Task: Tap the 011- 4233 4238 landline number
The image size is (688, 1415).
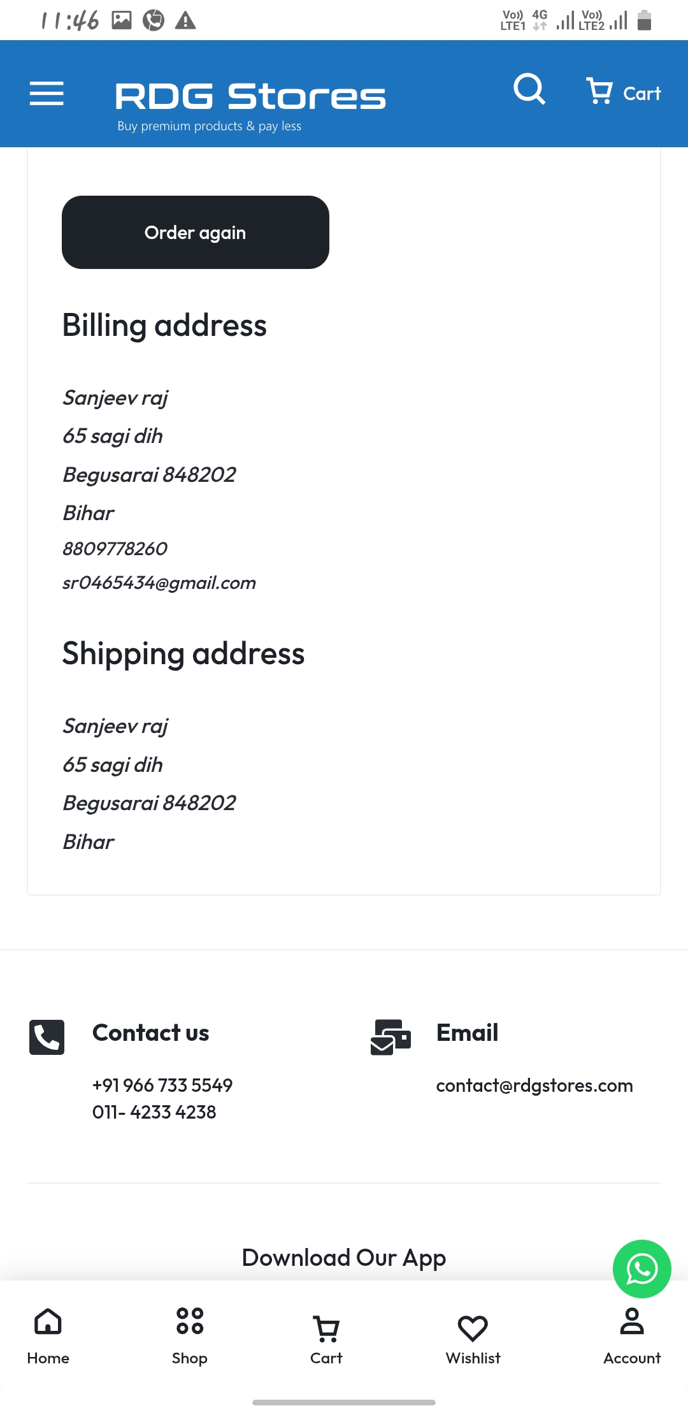Action: (x=154, y=1112)
